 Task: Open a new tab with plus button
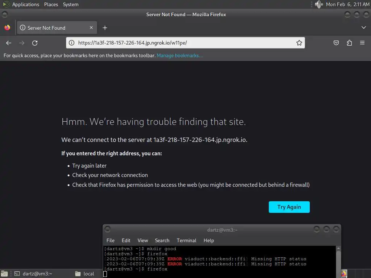click(x=105, y=28)
